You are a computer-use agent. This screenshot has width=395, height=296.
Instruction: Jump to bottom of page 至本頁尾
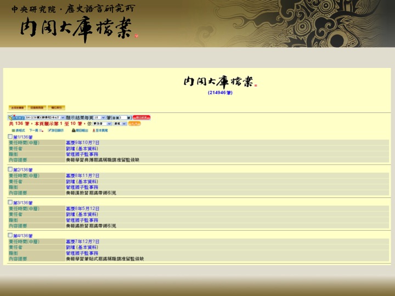coord(100,130)
